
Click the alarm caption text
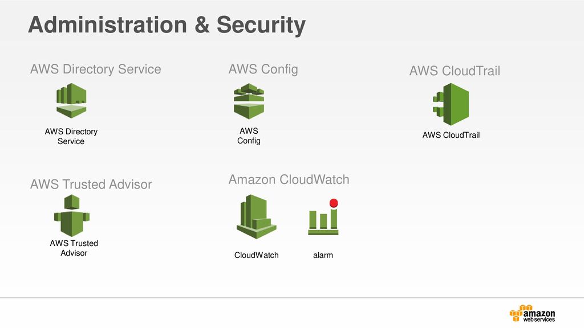point(323,255)
